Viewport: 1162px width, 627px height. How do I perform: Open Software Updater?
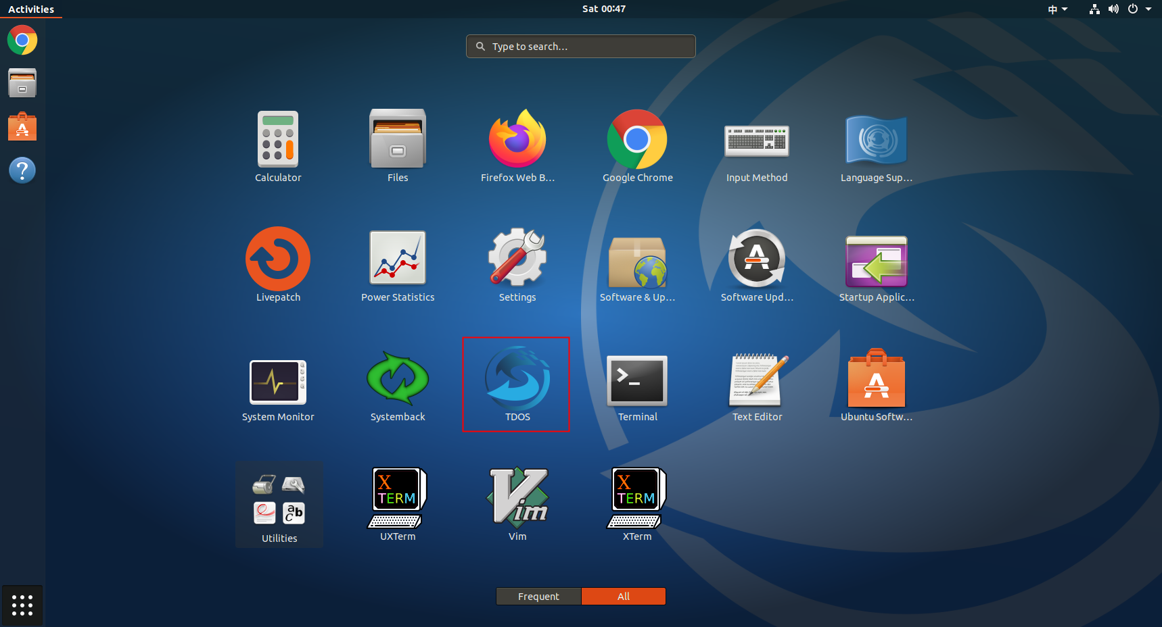tap(757, 266)
